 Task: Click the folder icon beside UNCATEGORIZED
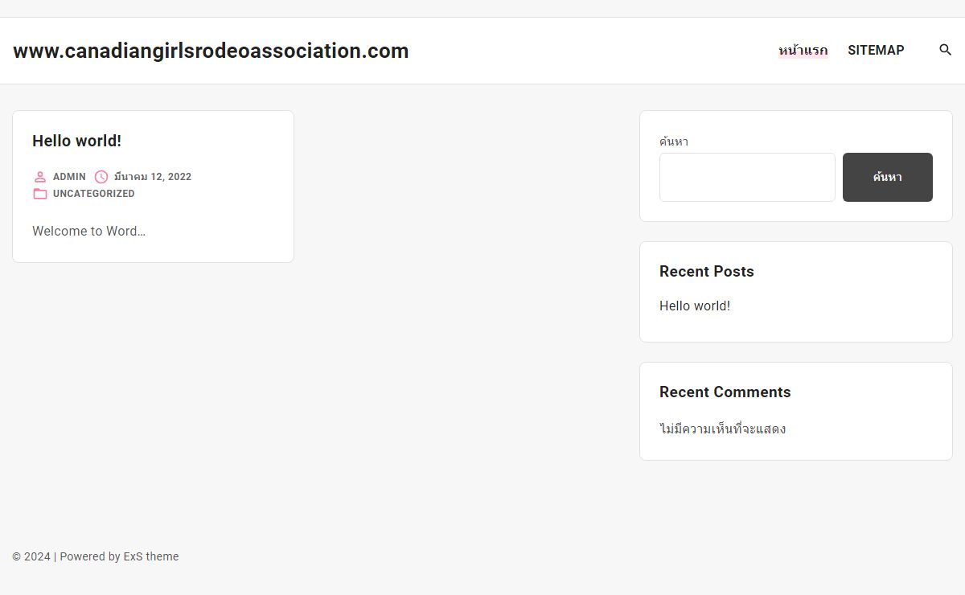40,194
